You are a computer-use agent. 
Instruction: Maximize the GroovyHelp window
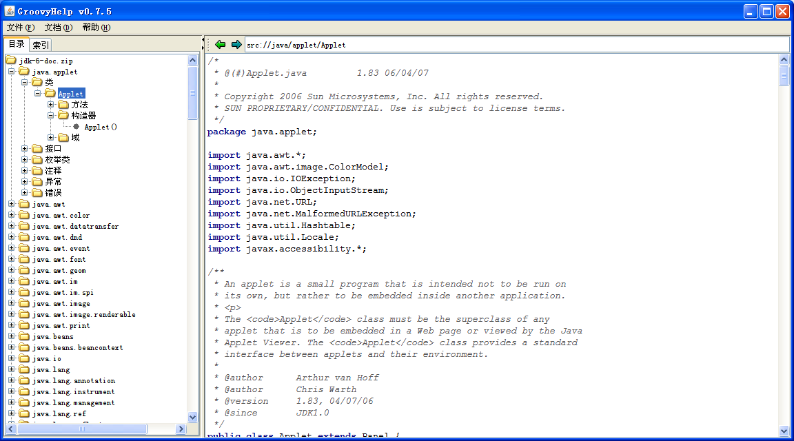pyautogui.click(x=767, y=11)
